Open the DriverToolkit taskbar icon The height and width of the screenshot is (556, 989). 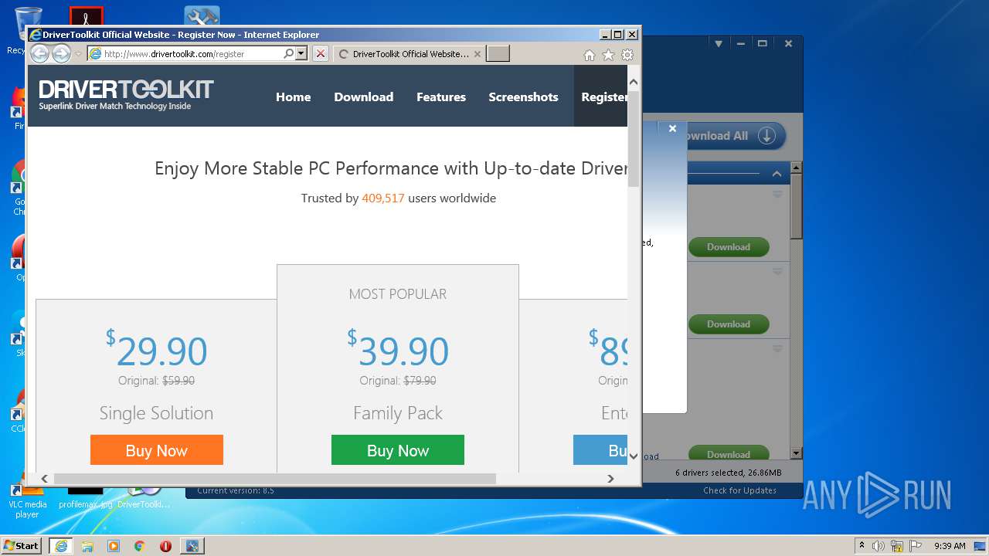point(192,546)
